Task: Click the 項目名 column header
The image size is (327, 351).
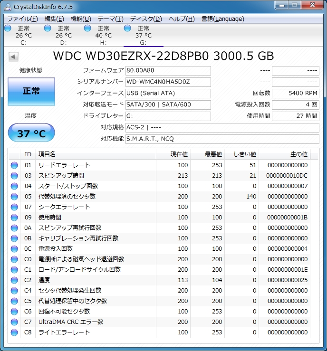Action: (x=96, y=154)
